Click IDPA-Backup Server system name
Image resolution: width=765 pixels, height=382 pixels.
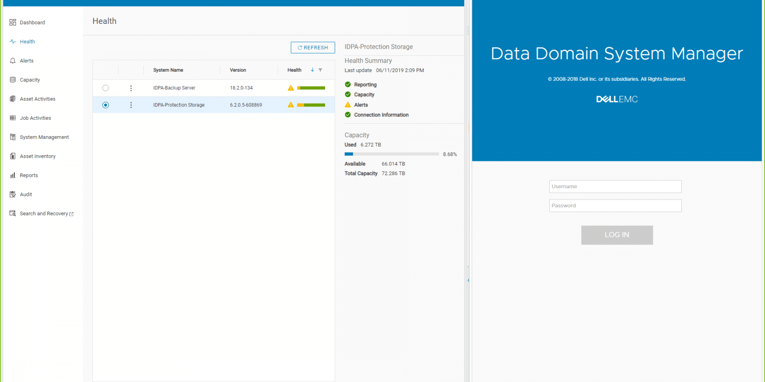coord(174,88)
